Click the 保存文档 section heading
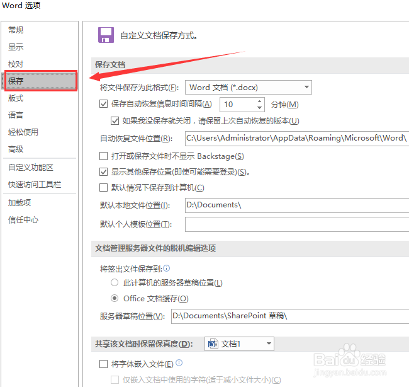The width and height of the screenshot is (409, 387). (x=110, y=64)
